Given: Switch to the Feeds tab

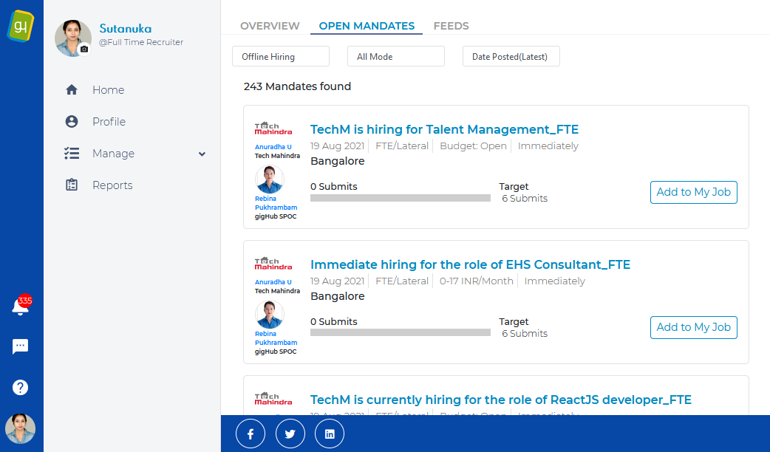Looking at the screenshot, I should [x=451, y=26].
